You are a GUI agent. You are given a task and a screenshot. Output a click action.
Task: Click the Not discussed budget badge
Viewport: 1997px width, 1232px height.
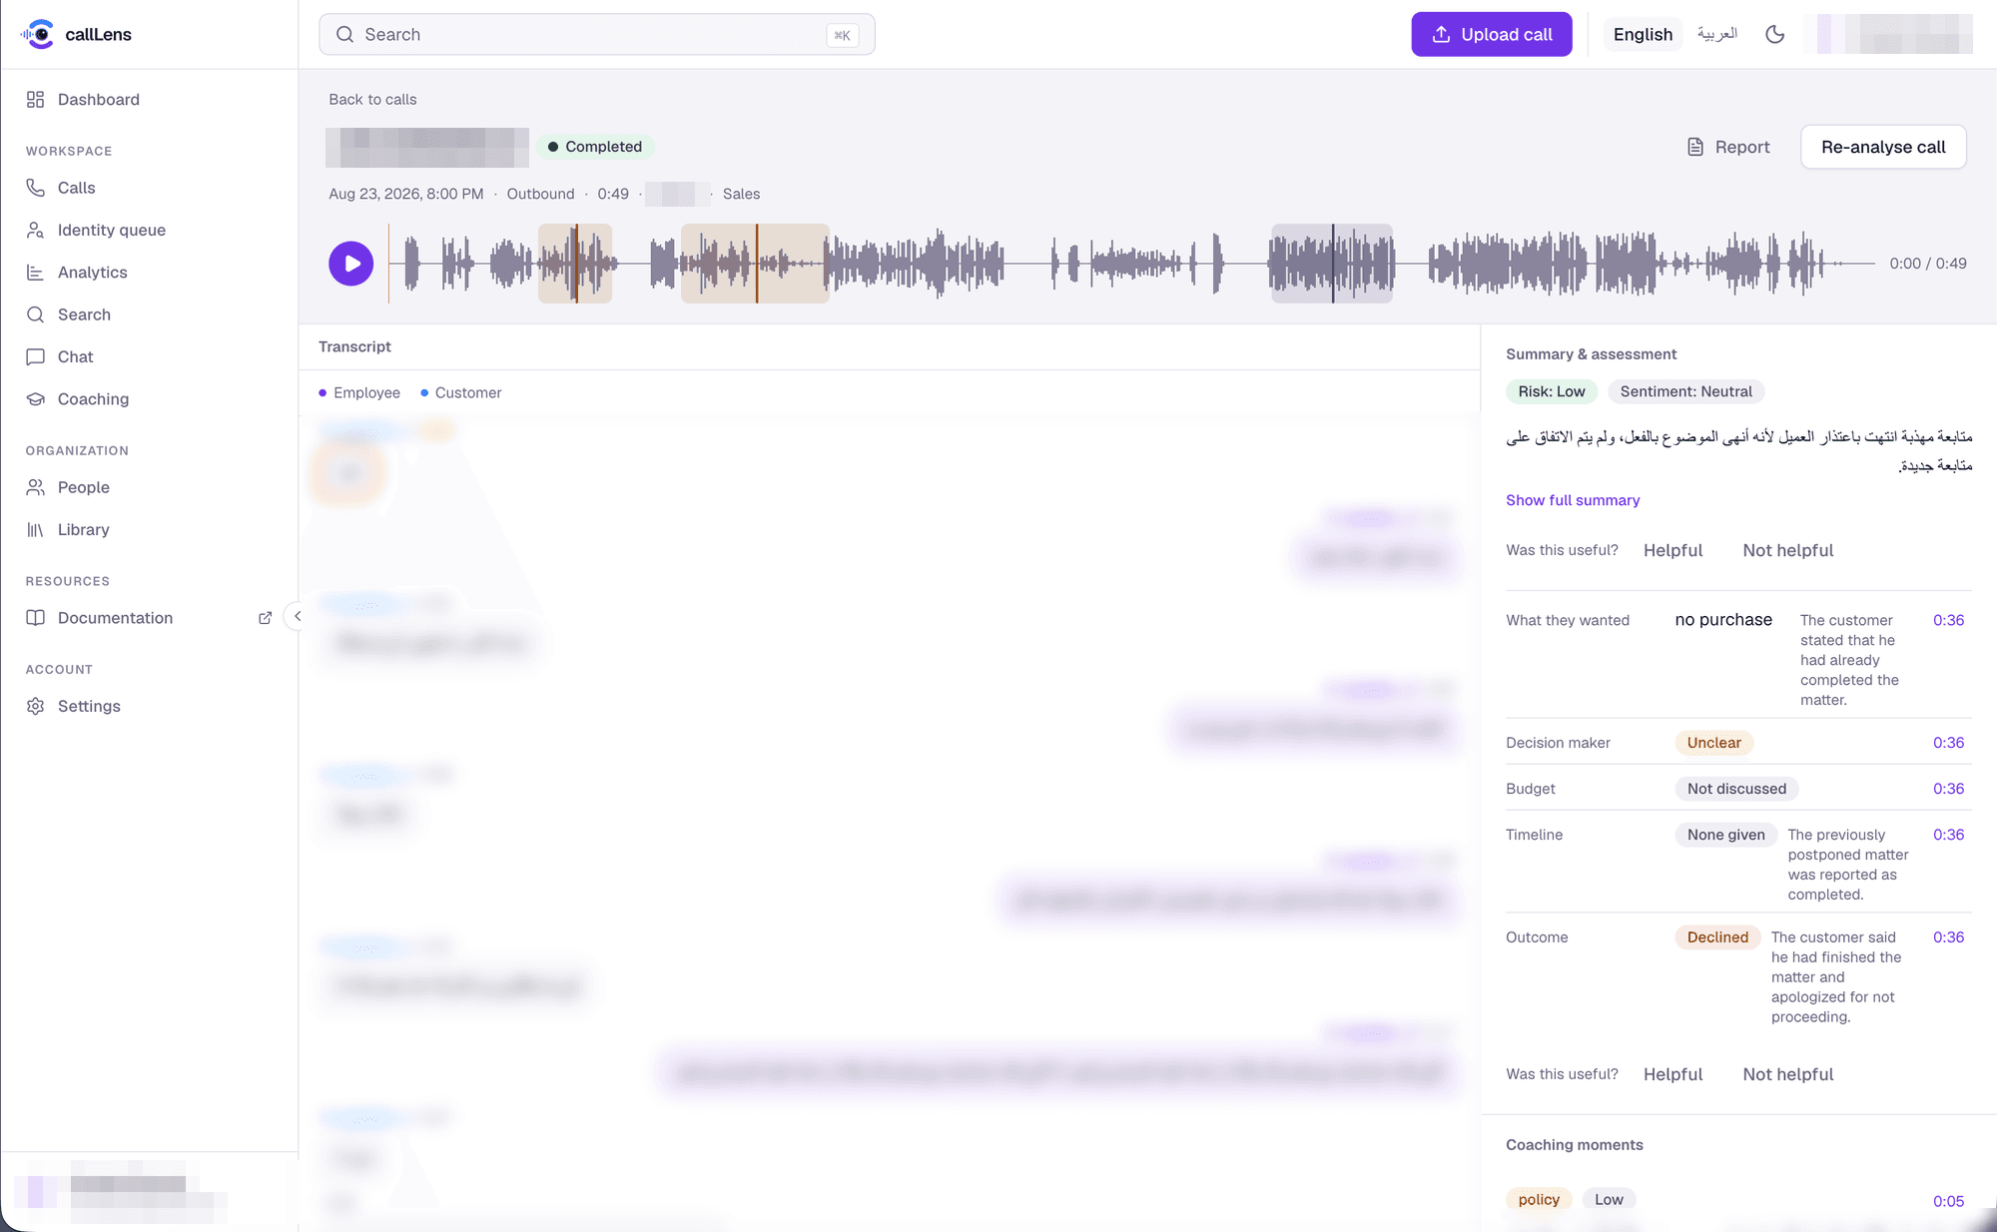pyautogui.click(x=1736, y=789)
